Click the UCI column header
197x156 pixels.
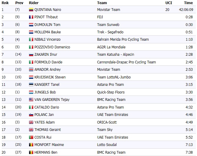coord(168,3)
